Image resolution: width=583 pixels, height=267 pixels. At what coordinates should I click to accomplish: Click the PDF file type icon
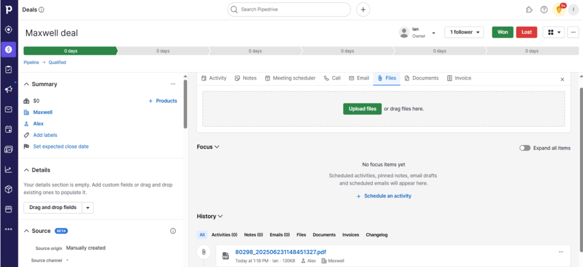(x=225, y=256)
